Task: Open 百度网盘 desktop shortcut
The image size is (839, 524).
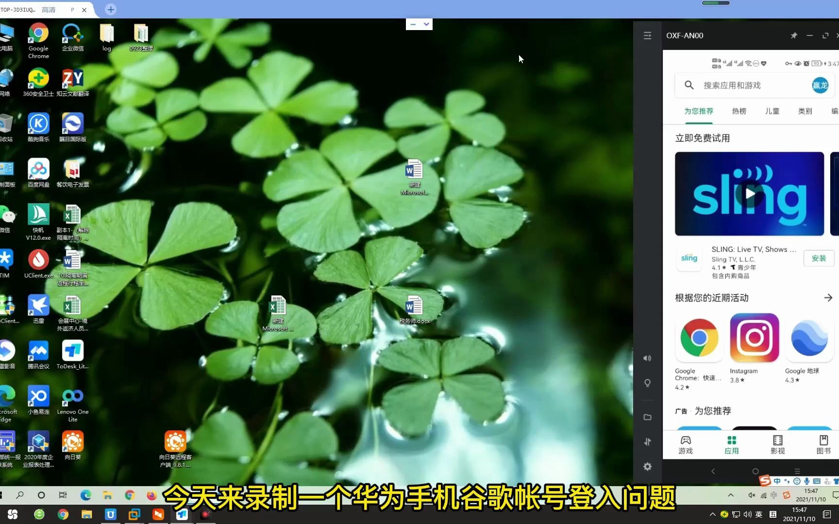Action: [38, 173]
